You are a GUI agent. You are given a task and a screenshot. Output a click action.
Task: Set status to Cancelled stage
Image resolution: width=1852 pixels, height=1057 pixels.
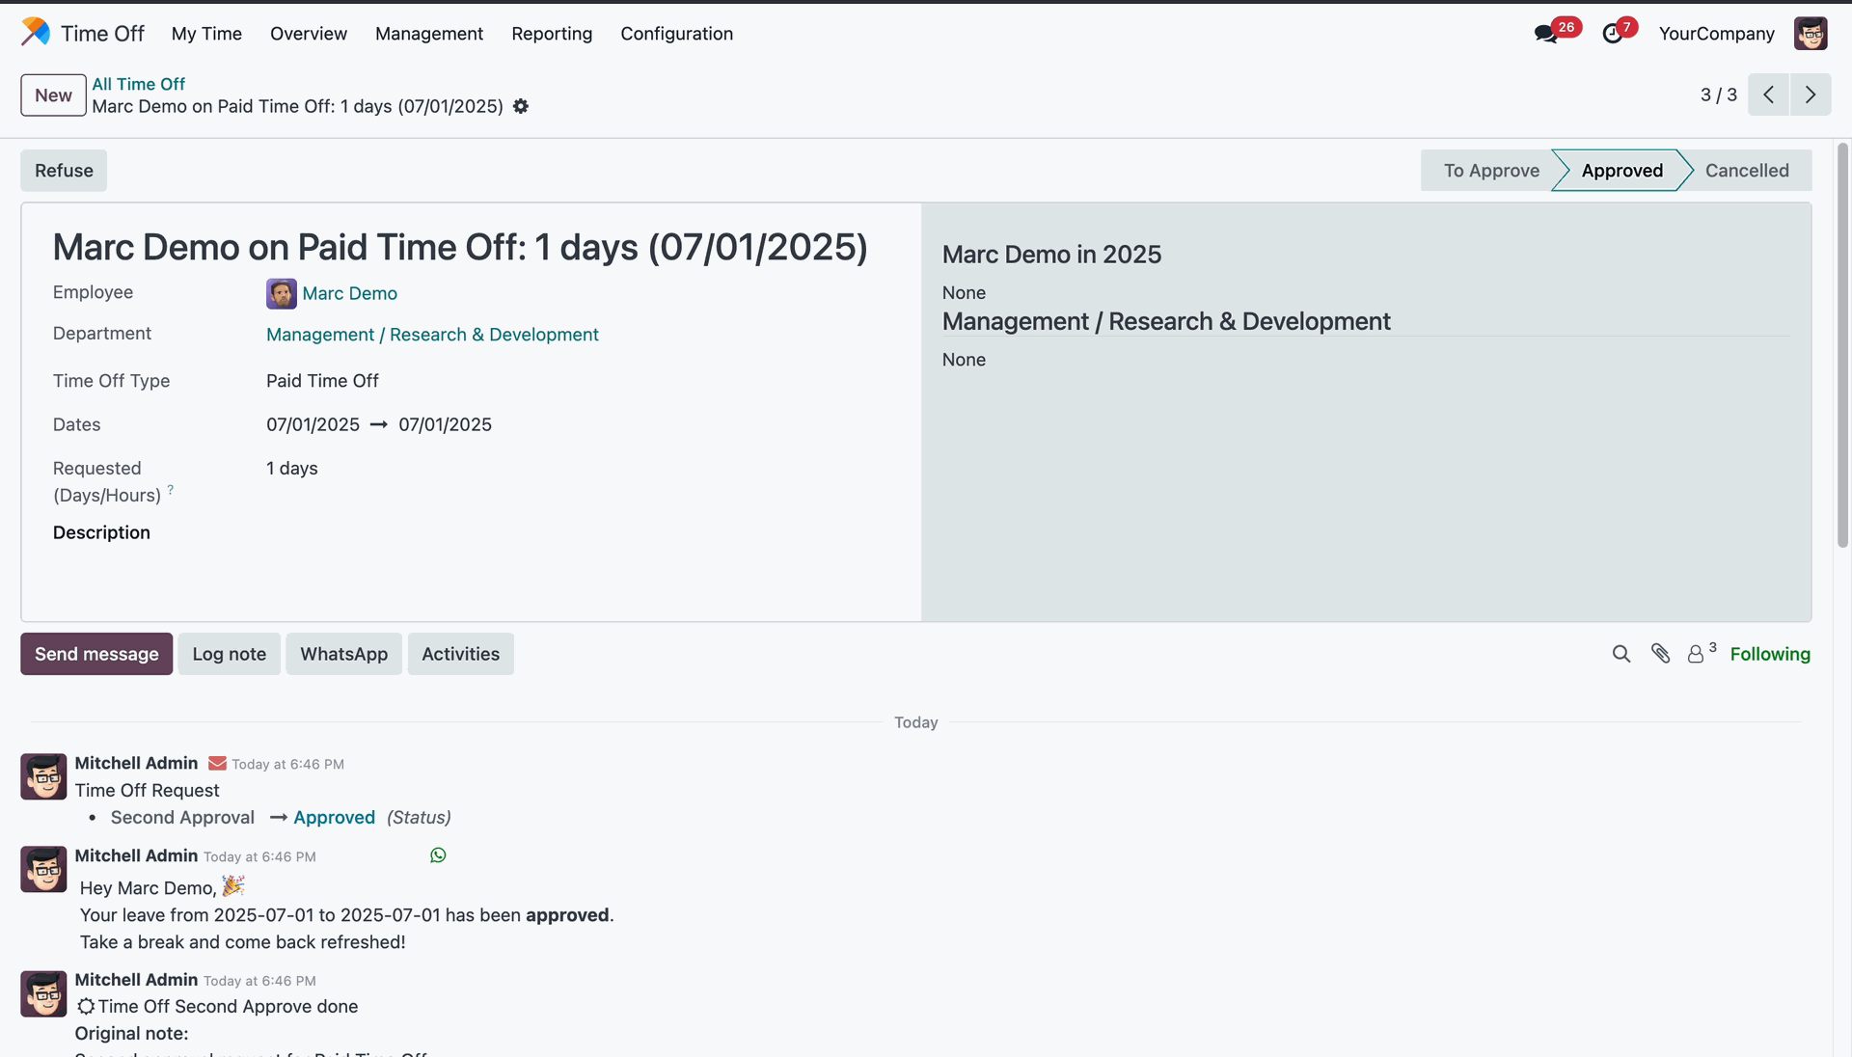1746,171
